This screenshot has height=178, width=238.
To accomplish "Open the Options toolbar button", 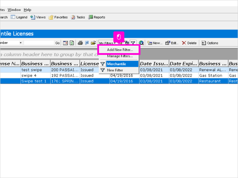I will coord(210,43).
